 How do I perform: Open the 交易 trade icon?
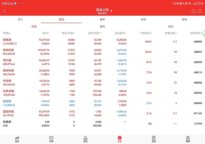pos(119,139)
